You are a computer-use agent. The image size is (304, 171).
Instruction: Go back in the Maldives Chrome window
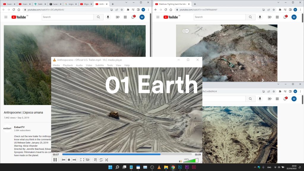tap(156, 10)
